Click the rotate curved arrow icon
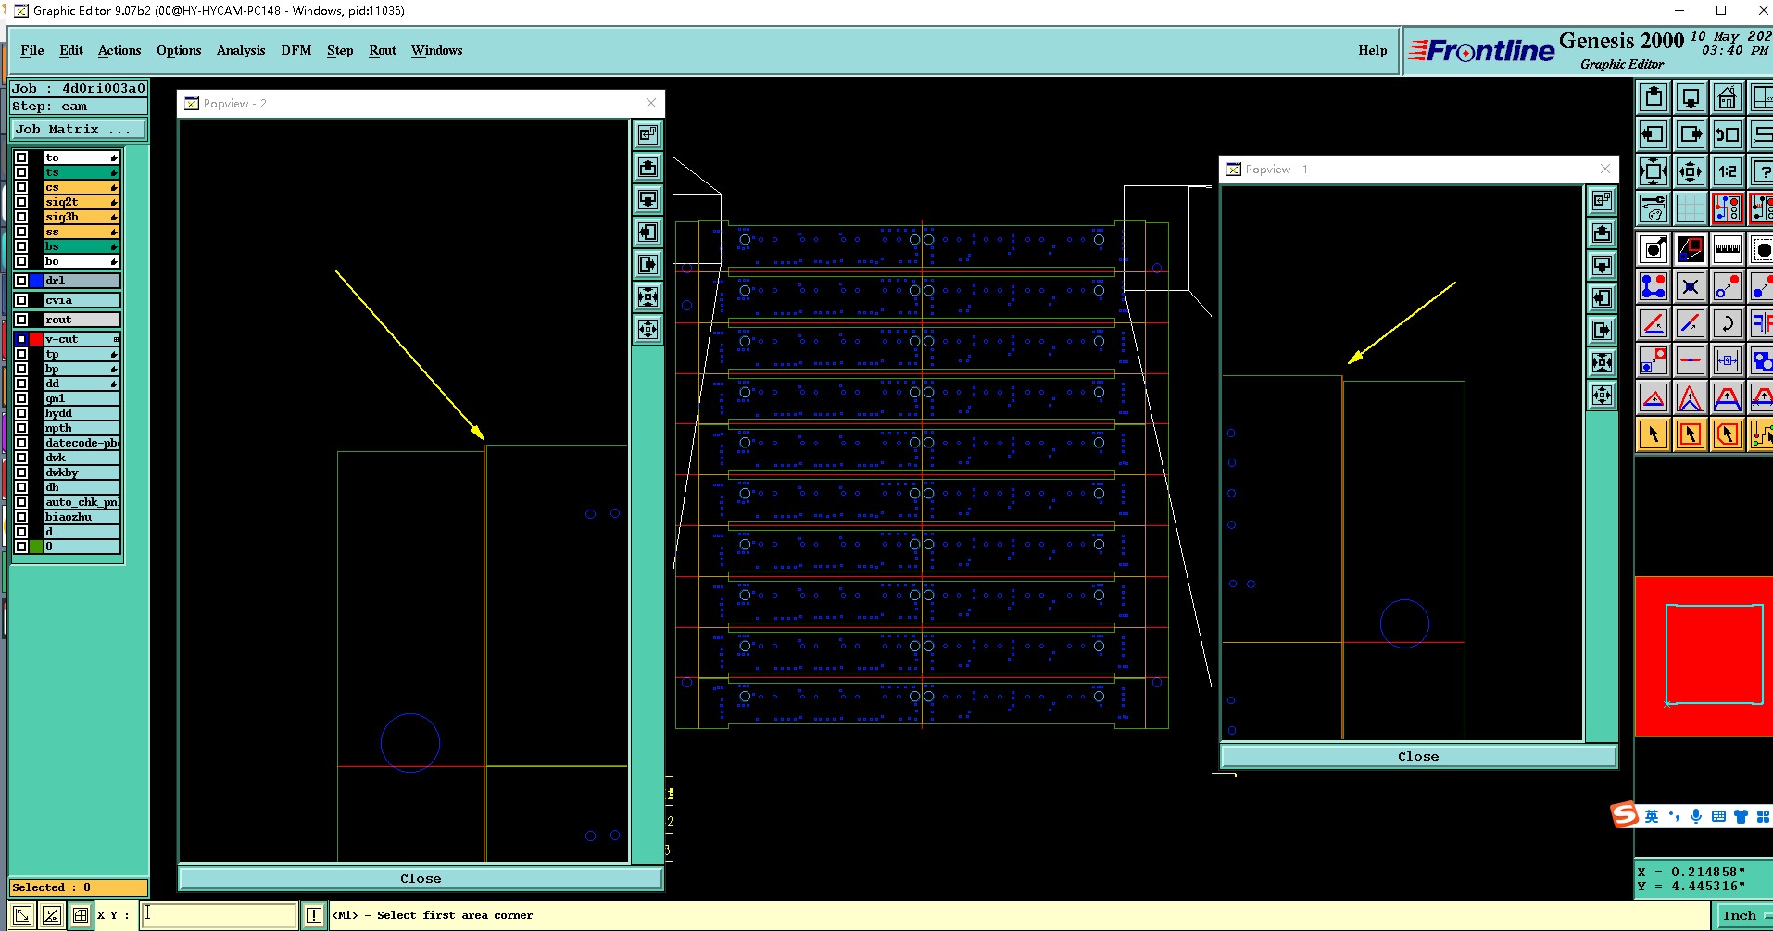 [x=1728, y=323]
